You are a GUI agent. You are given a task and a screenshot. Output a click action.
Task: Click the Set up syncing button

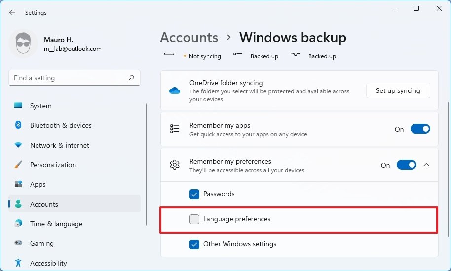click(x=398, y=90)
